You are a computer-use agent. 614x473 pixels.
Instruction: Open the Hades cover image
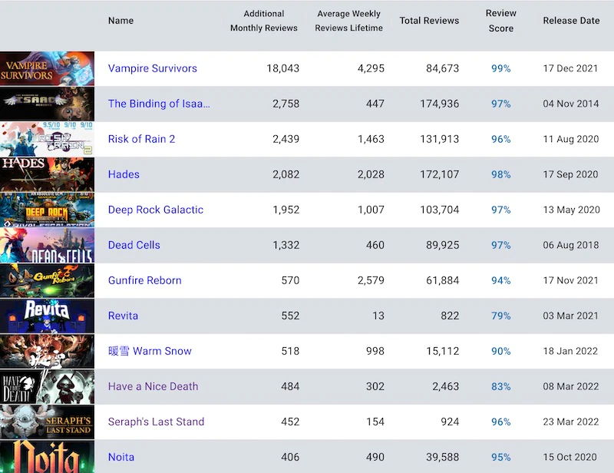click(x=48, y=175)
